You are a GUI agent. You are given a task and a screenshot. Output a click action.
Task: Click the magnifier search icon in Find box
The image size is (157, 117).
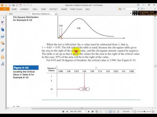point(138,9)
